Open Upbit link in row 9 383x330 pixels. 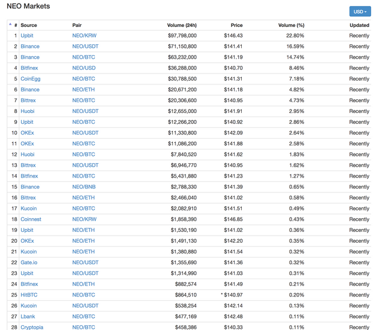27,122
